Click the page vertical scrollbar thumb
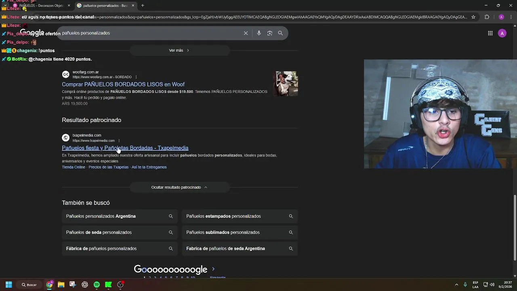Image resolution: width=517 pixels, height=291 pixels. click(x=515, y=228)
